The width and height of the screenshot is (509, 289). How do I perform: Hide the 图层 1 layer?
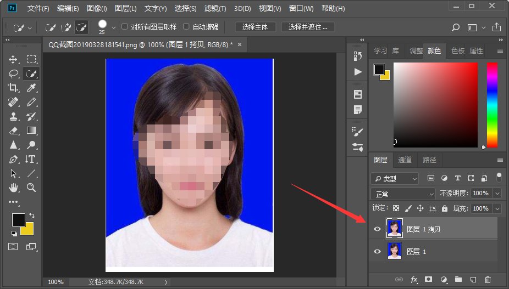[x=377, y=251]
